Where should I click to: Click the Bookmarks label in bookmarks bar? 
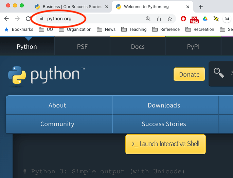point(22,29)
